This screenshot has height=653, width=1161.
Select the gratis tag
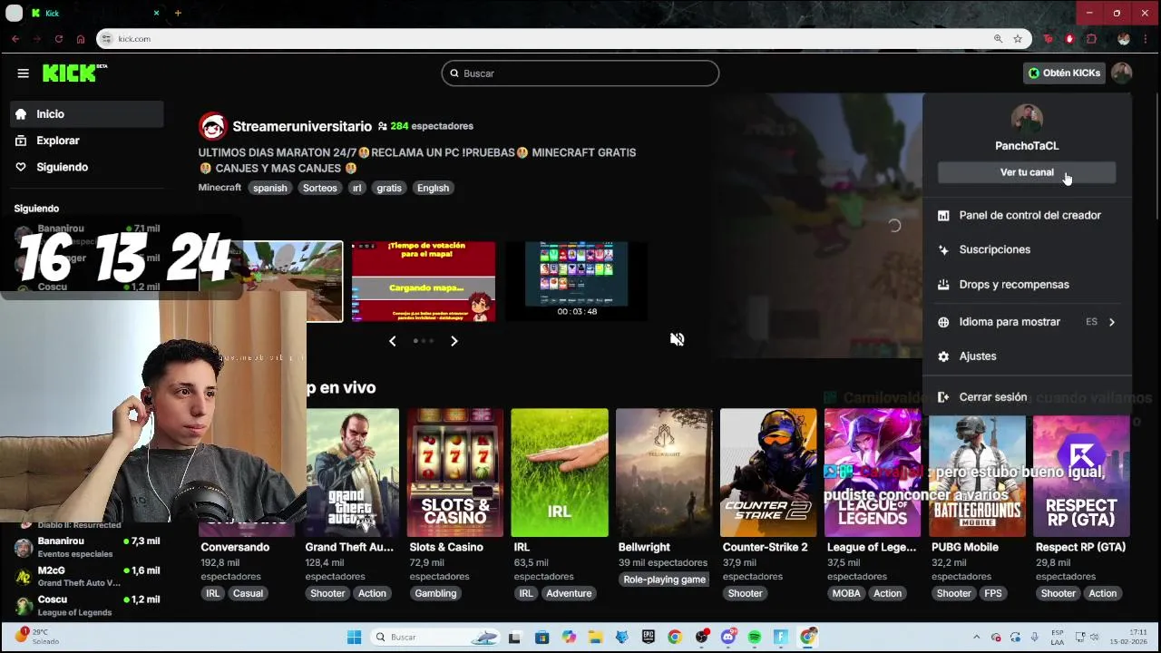point(389,188)
